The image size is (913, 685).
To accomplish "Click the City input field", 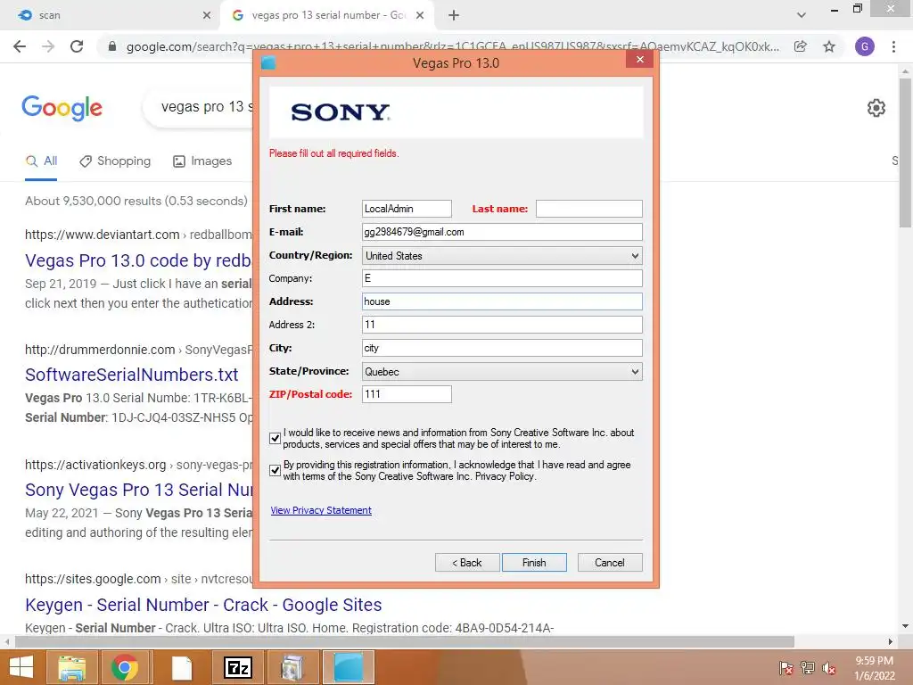I will click(502, 348).
